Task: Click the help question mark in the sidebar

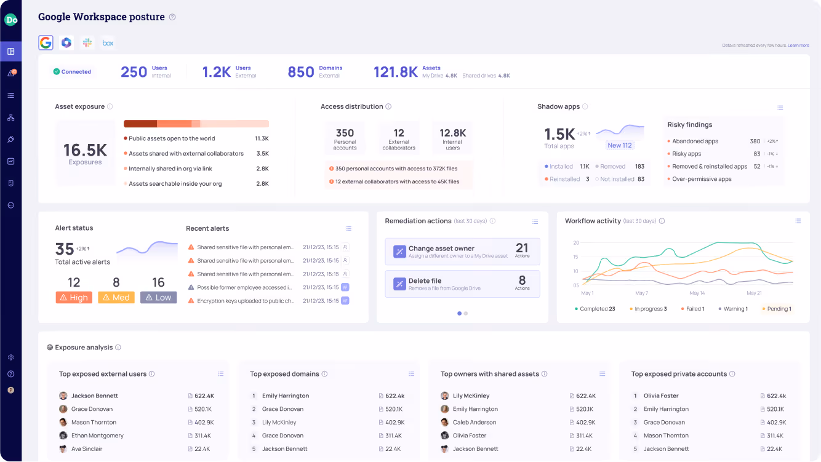Action: click(x=10, y=374)
